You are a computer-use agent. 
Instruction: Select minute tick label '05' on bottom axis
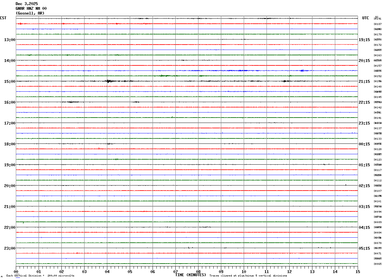click(x=130, y=271)
